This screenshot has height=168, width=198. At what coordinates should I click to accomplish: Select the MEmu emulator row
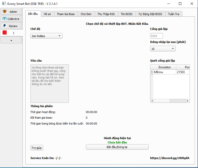tap(164, 72)
